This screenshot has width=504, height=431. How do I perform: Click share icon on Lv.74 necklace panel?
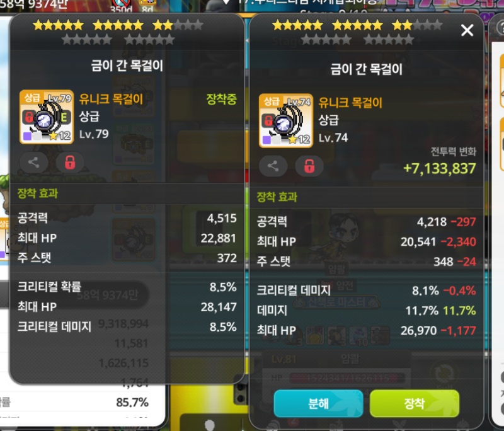[273, 166]
